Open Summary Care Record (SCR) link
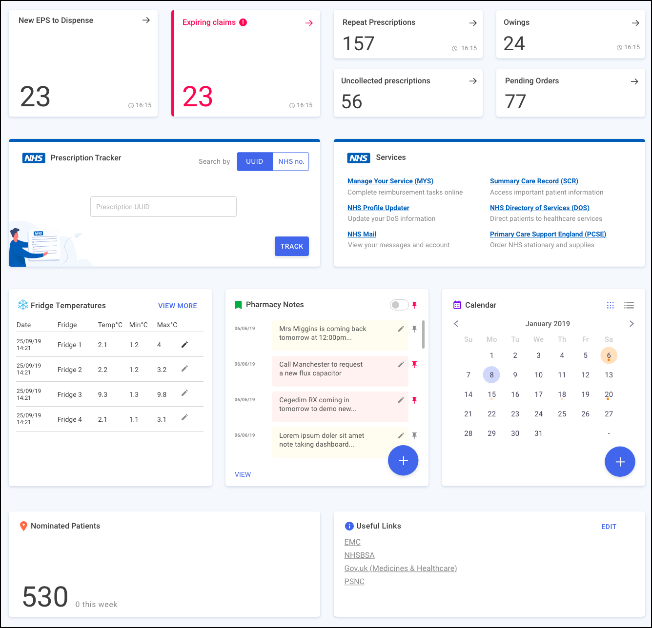 534,181
